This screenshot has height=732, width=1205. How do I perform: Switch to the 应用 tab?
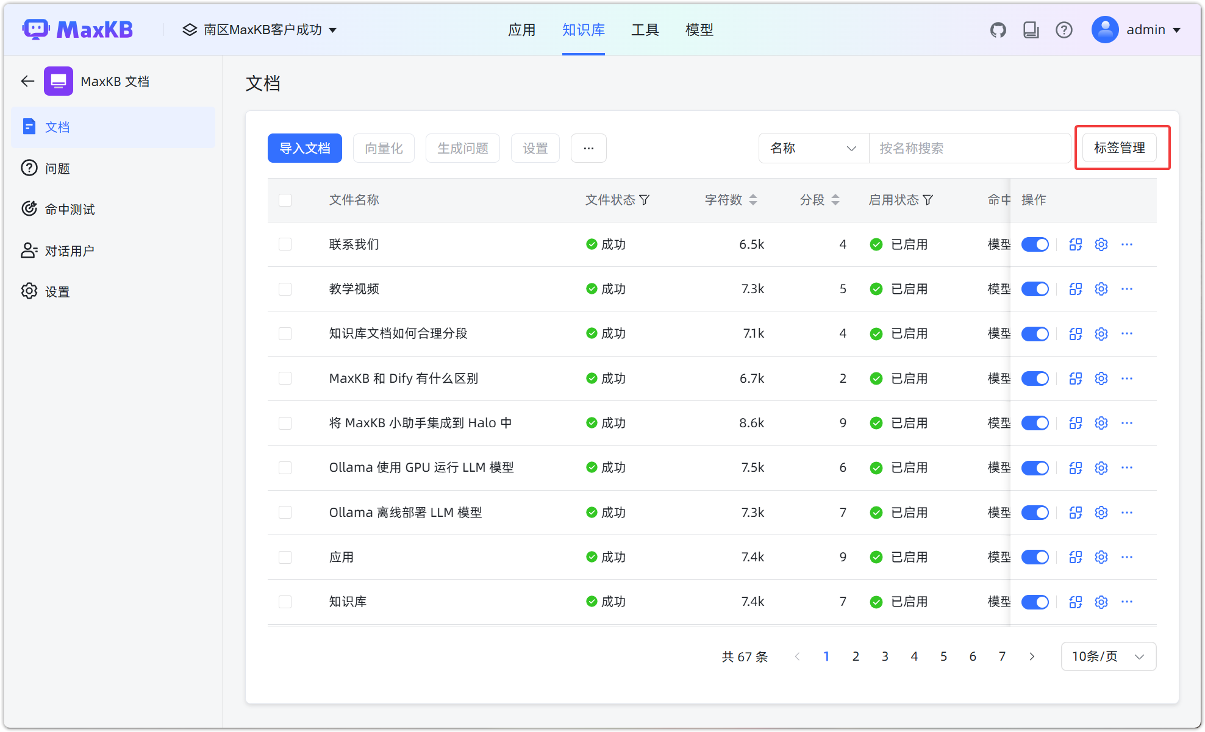point(522,29)
